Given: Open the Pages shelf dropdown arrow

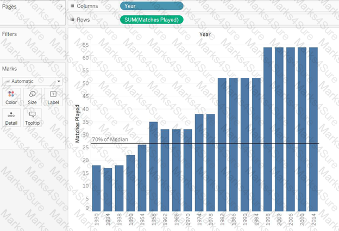Looking at the screenshot, I should coord(61,7).
